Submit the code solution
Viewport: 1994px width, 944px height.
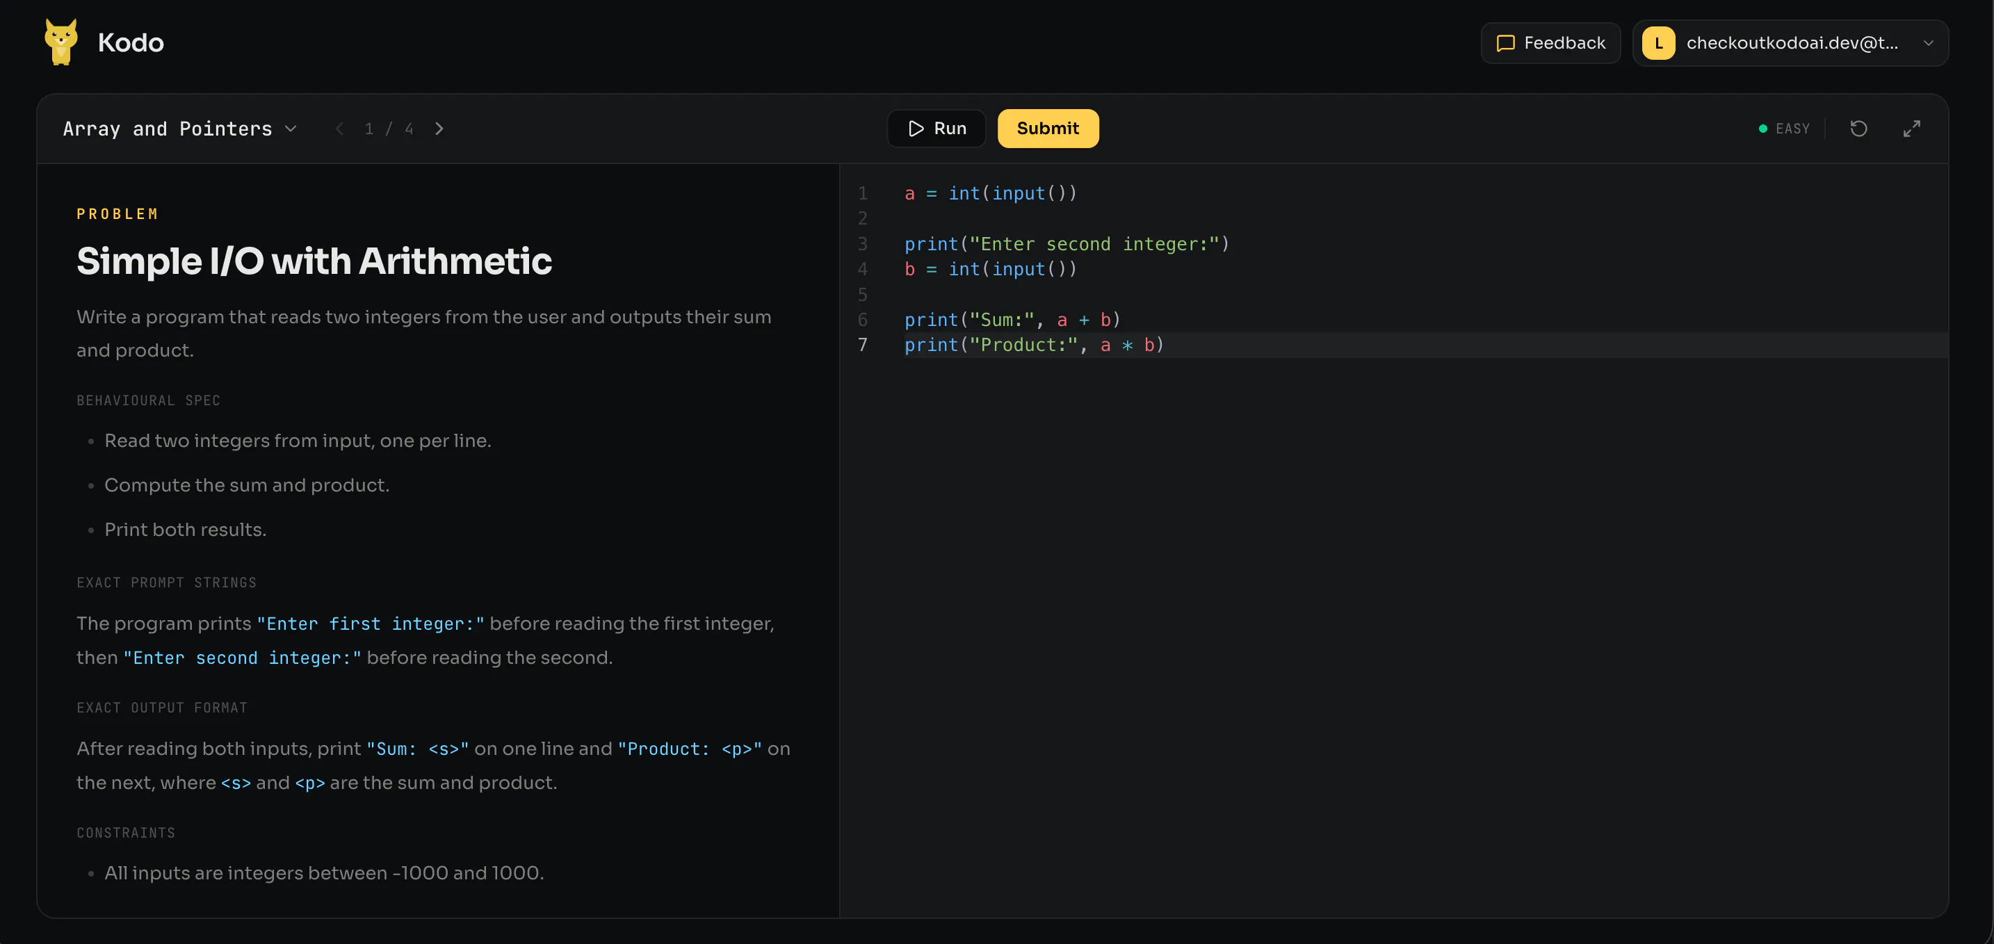1047,129
